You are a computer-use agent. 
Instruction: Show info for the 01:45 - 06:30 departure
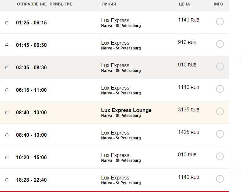[x=220, y=44]
